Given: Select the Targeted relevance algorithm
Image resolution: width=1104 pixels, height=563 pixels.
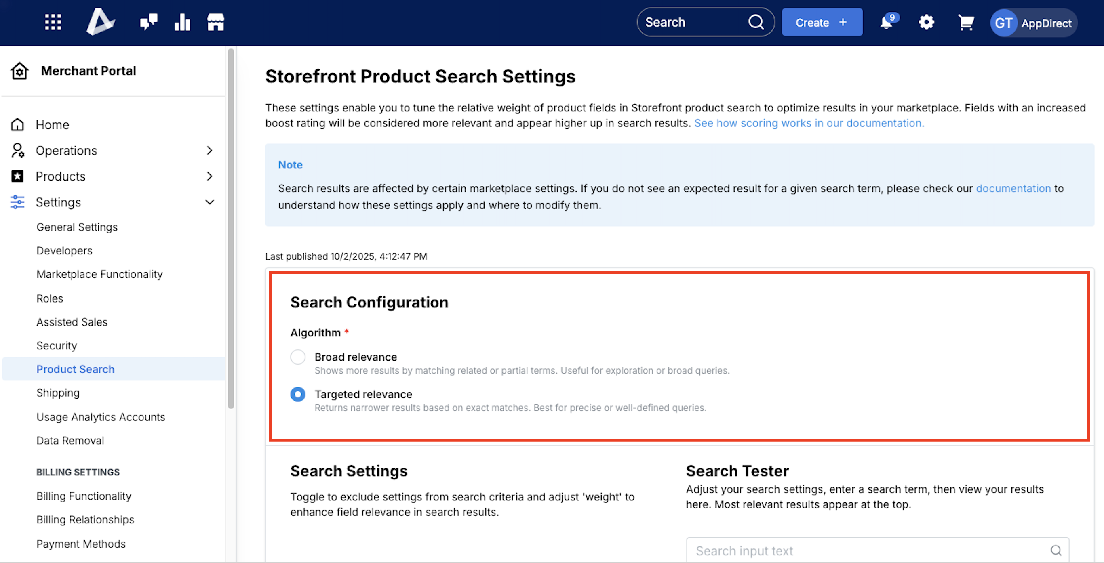Looking at the screenshot, I should (298, 394).
